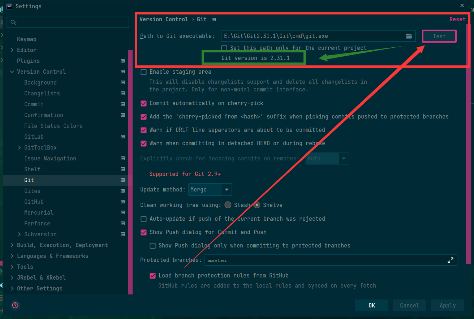Expand Languages & Frameworks node
This screenshot has width=474, height=319.
pyautogui.click(x=12, y=256)
